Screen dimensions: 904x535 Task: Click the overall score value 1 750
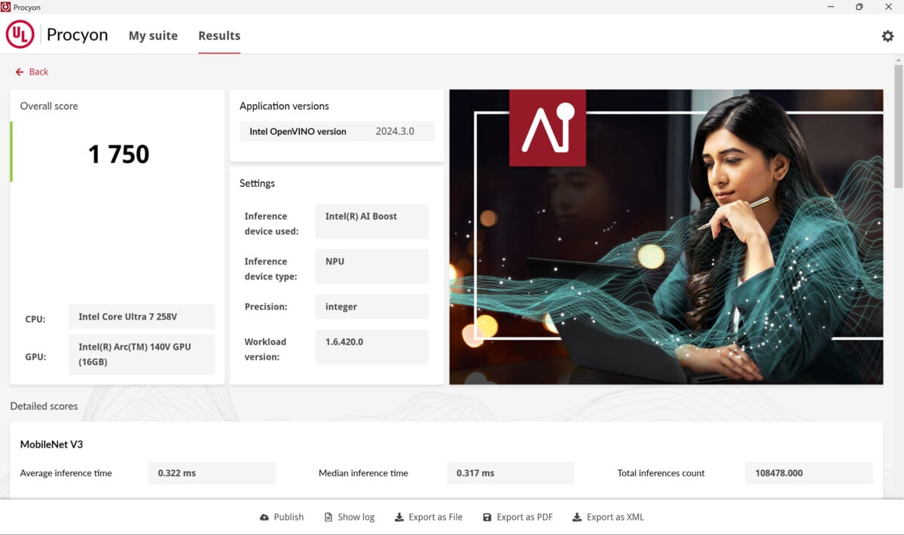(118, 154)
